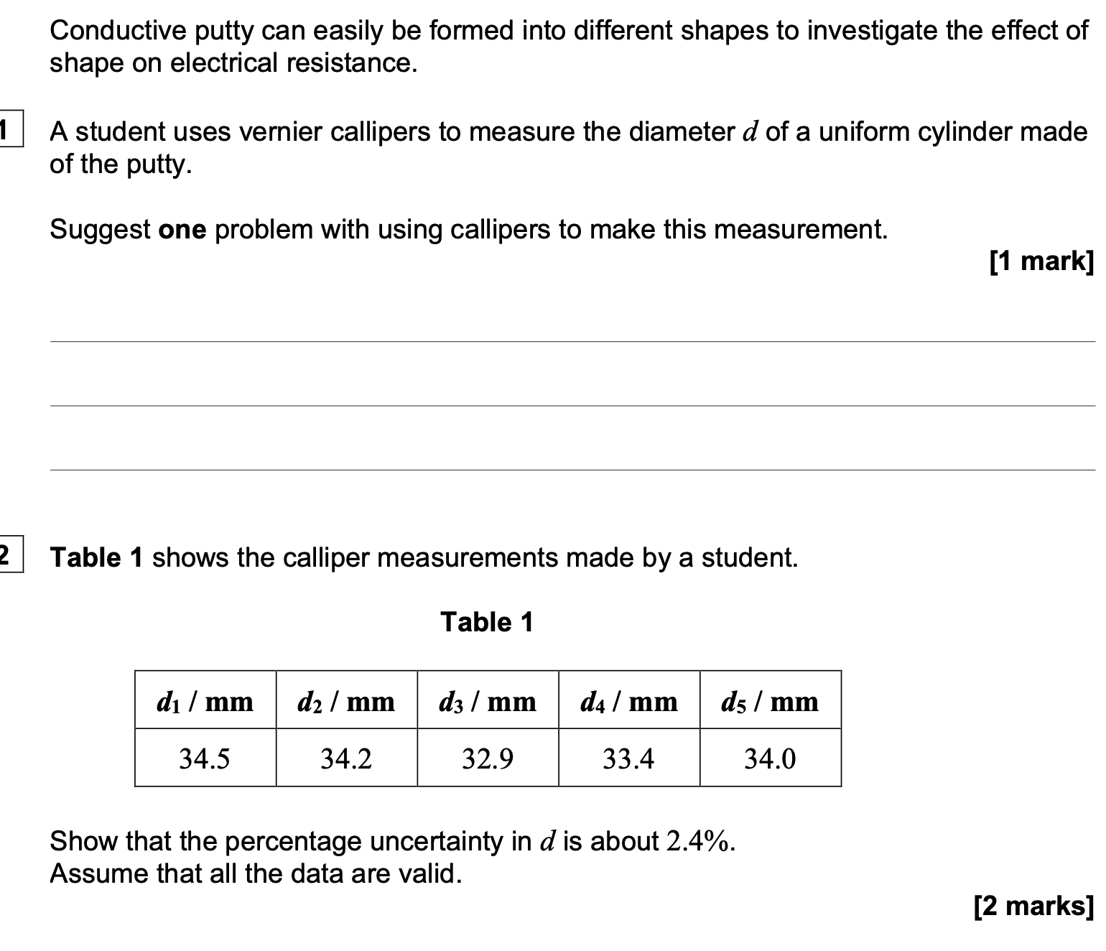Select the d4 / mm header cell

[629, 700]
